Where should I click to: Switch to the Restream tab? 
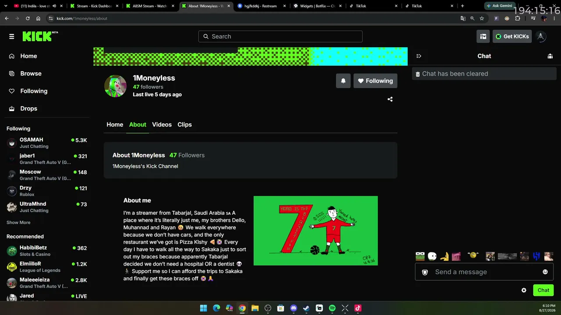pyautogui.click(x=261, y=6)
